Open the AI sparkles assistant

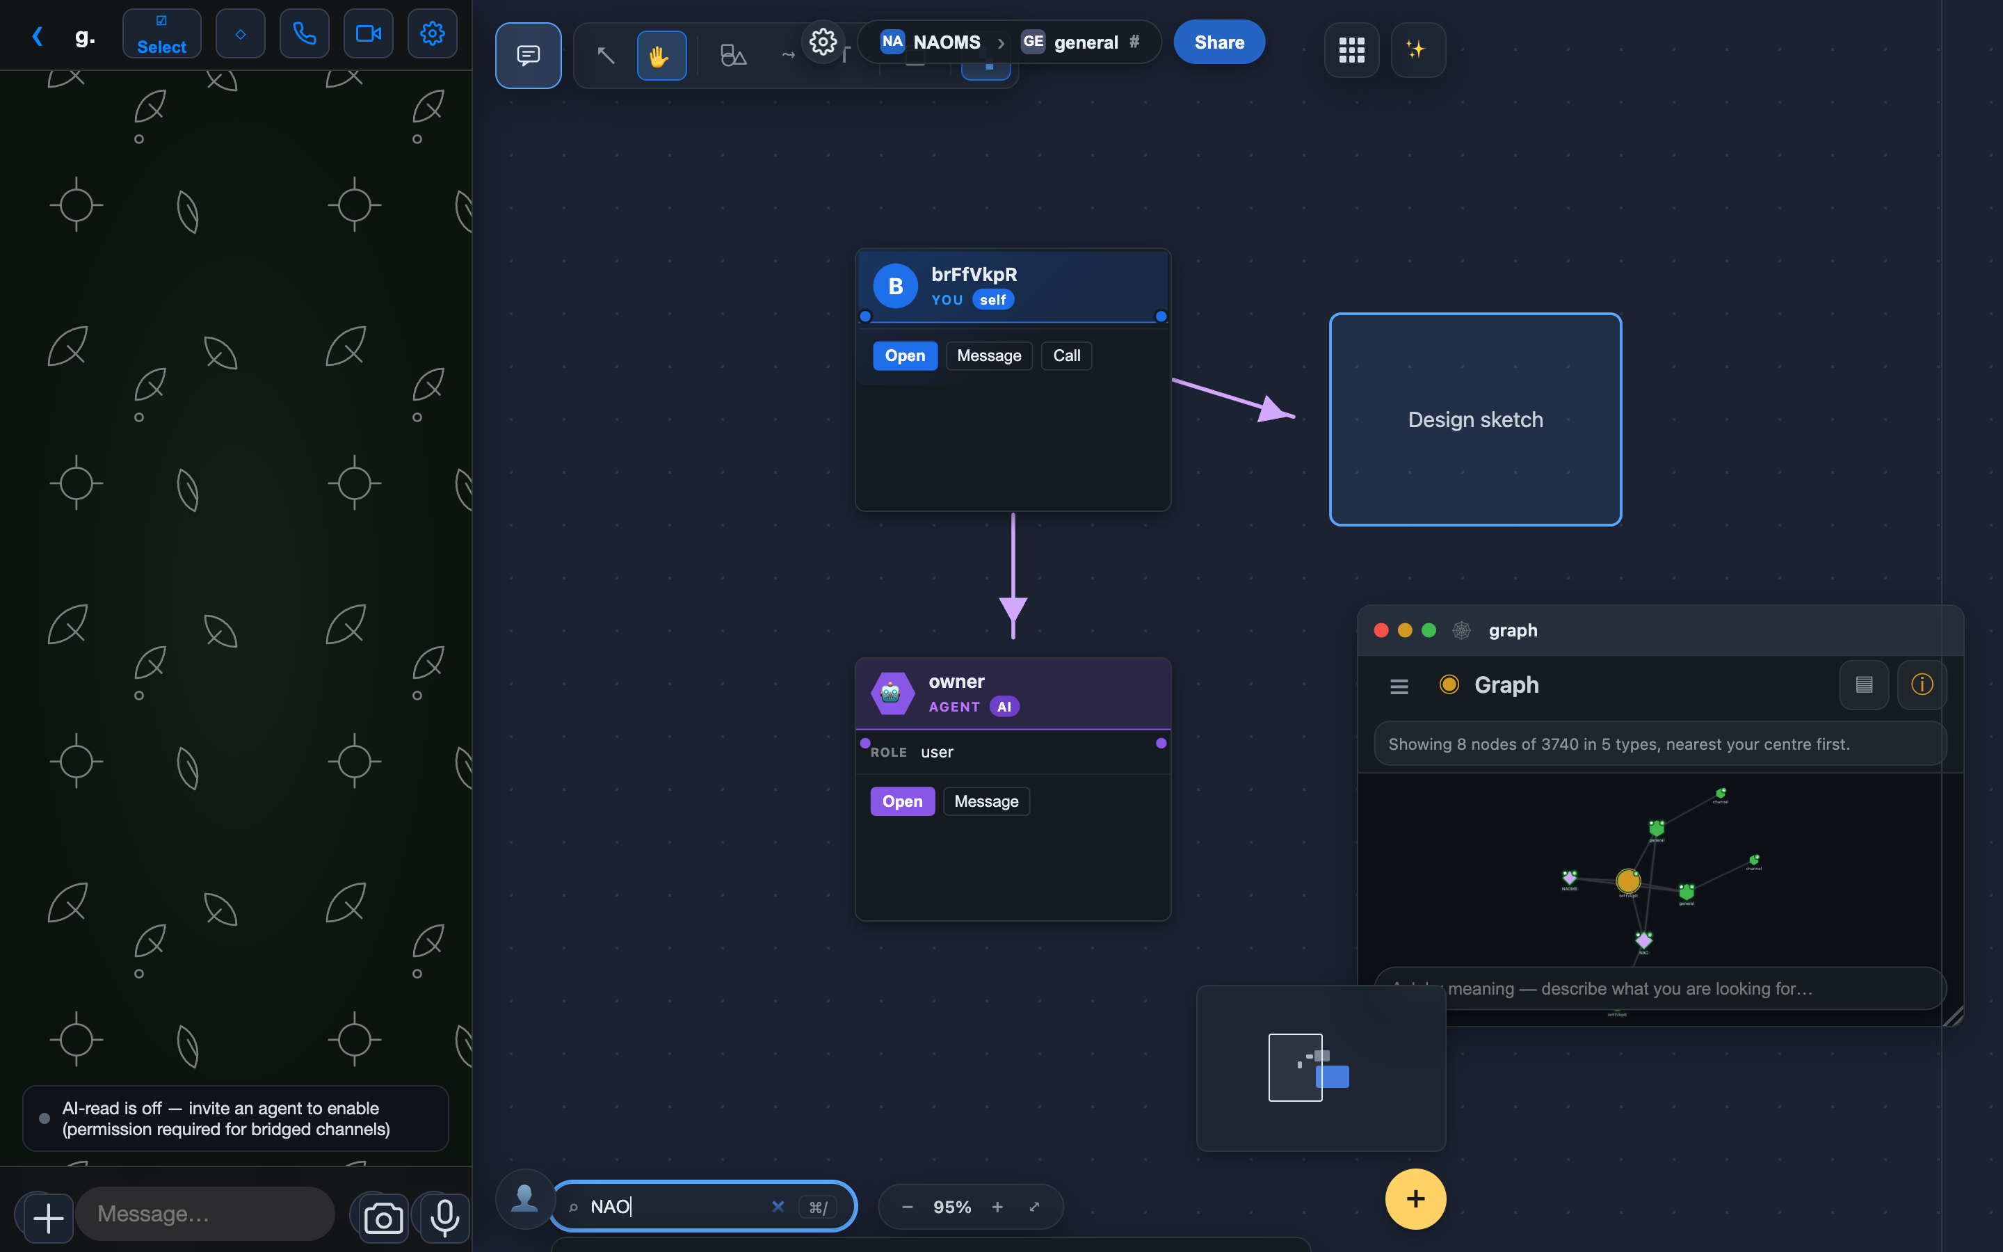pyautogui.click(x=1418, y=49)
